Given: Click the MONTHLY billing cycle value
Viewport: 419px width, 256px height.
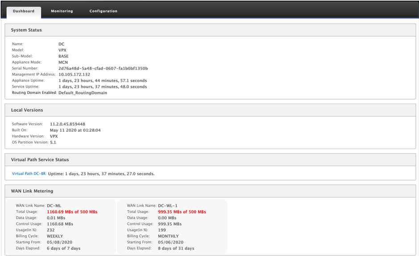Looking at the screenshot, I should [x=168, y=236].
